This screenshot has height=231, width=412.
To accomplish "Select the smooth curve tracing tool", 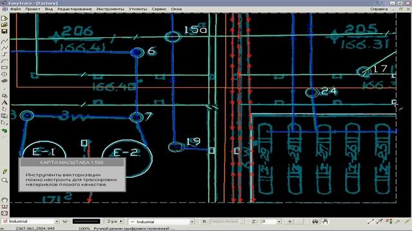I will pos(5,41).
